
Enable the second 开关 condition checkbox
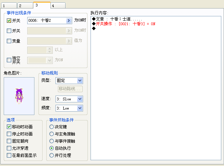(9, 31)
